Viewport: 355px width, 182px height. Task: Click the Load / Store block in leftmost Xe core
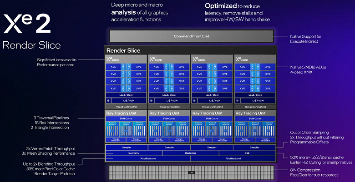click(x=126, y=95)
